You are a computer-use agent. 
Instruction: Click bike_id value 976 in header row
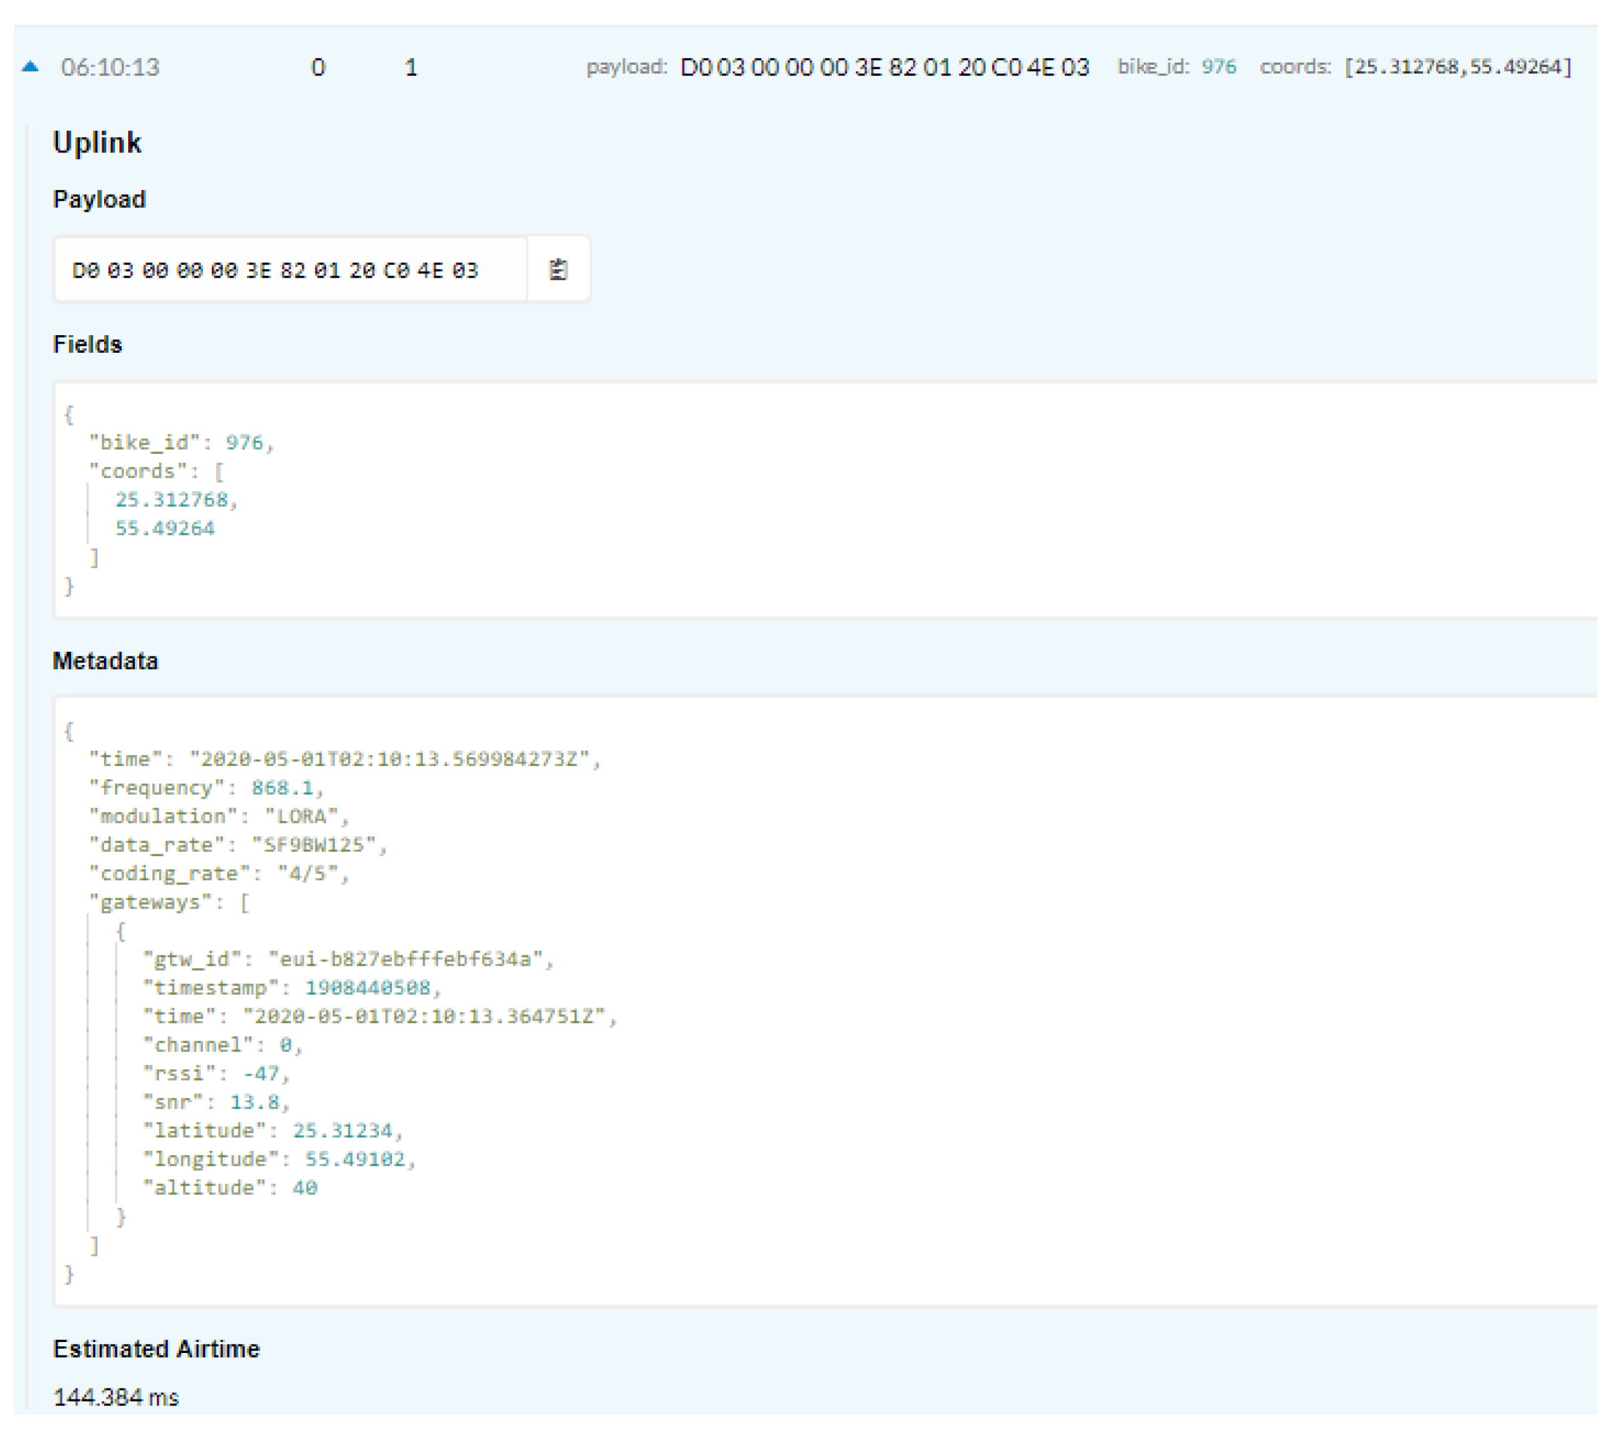tap(1219, 67)
